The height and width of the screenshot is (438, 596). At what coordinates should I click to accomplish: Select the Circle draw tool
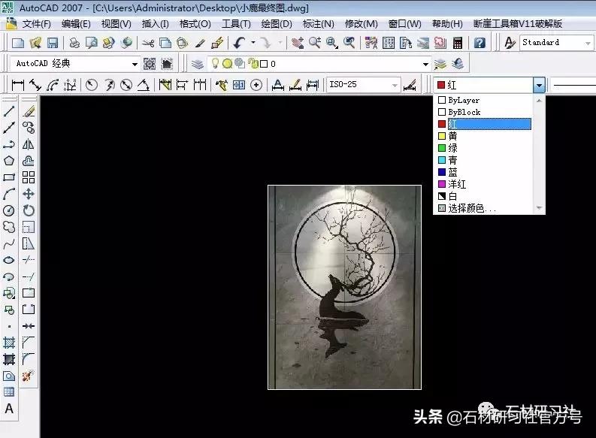click(9, 210)
